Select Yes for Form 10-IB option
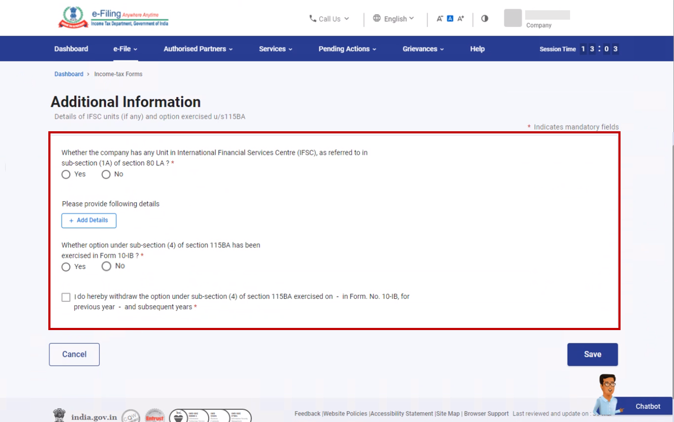674x422 pixels. pos(66,267)
